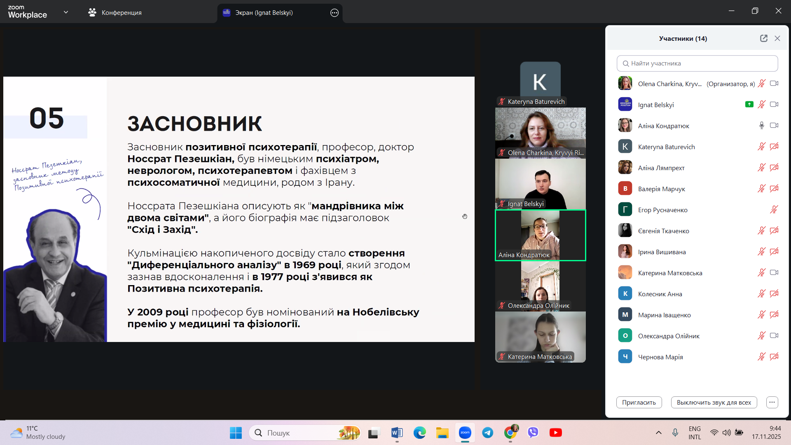Select Олександра Олійник's video thumbnail
This screenshot has width=791, height=445.
click(x=540, y=285)
